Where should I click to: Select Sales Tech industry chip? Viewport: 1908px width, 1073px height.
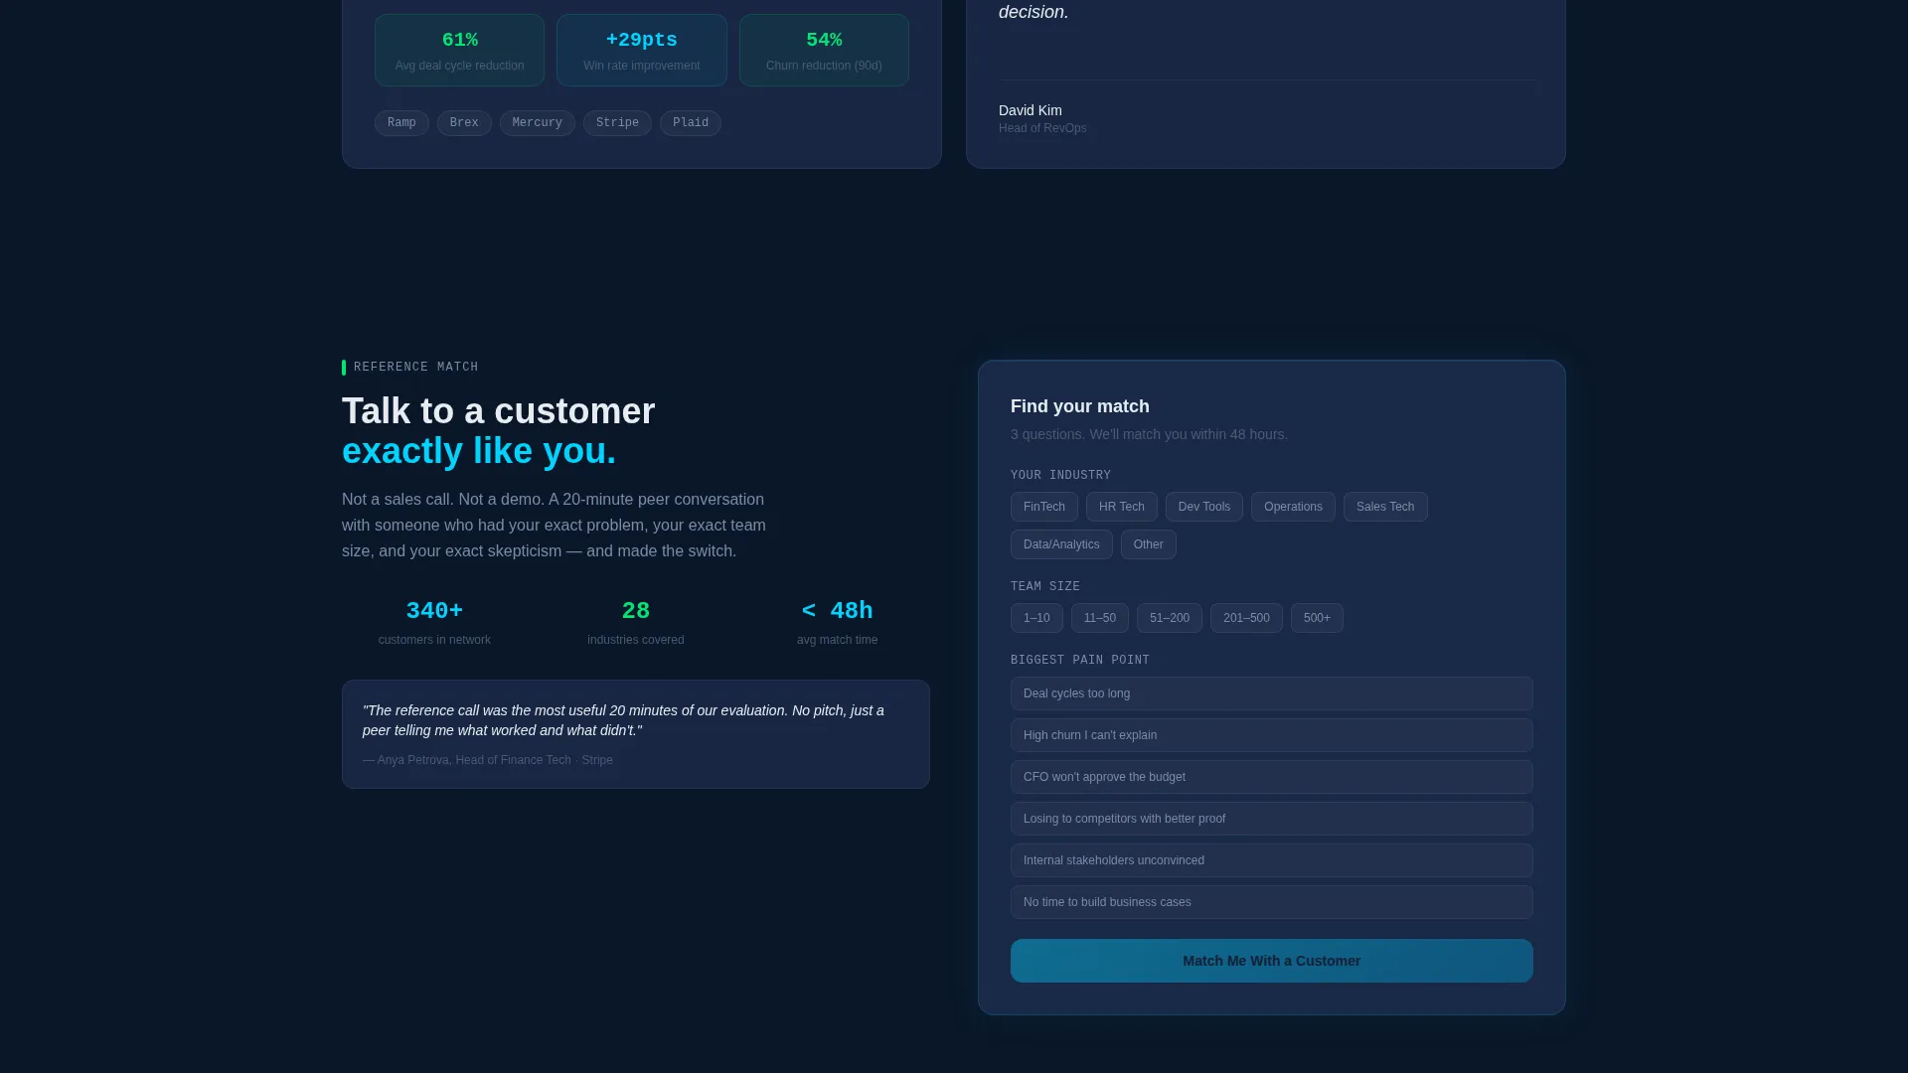pos(1385,507)
